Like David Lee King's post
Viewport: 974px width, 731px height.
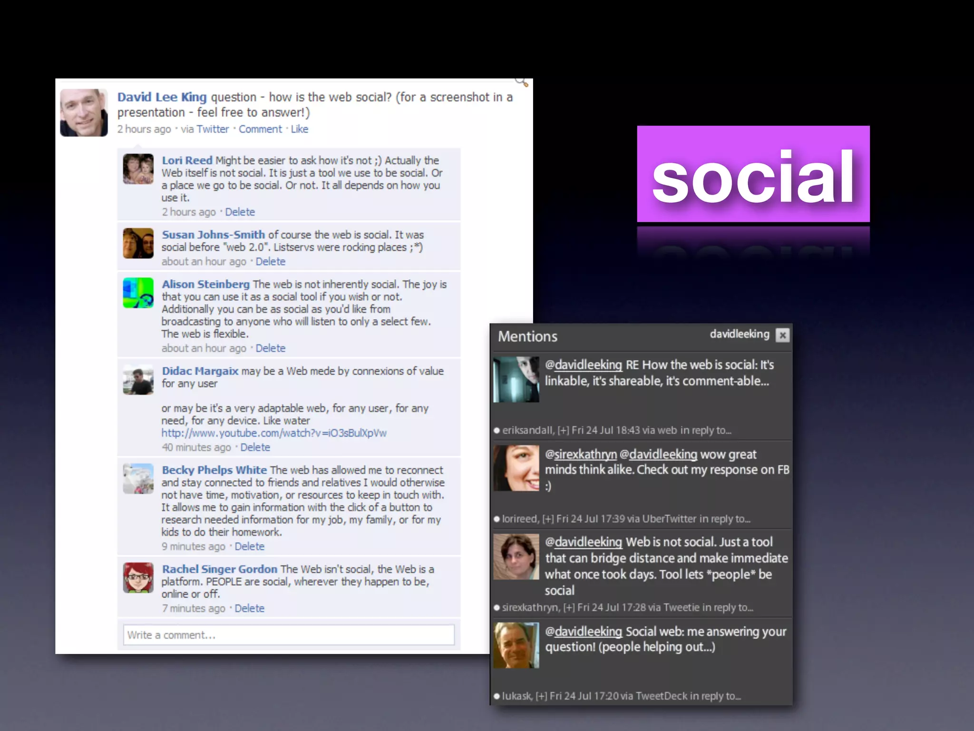click(299, 129)
